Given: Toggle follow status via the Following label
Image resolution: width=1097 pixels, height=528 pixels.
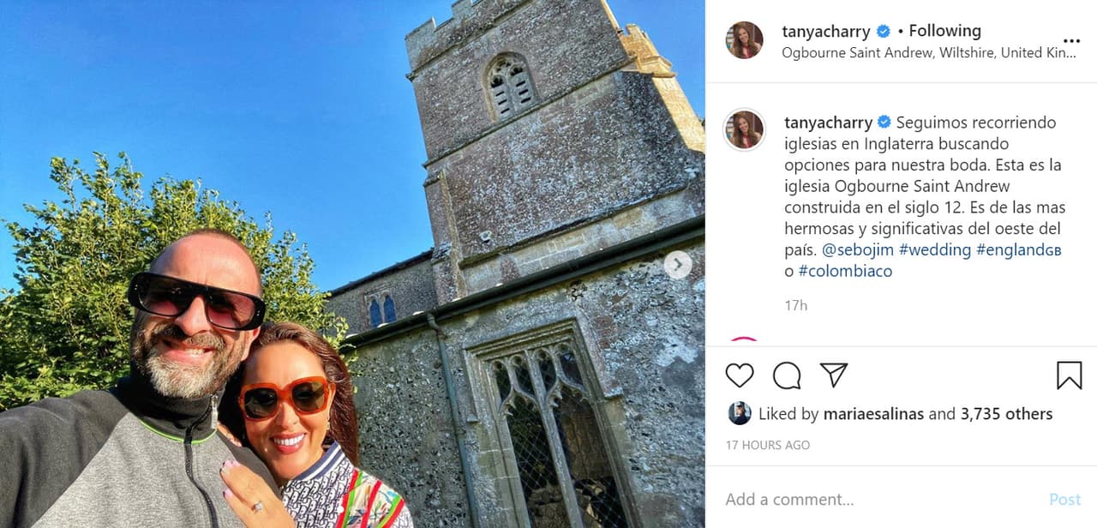Looking at the screenshot, I should pos(944,31).
